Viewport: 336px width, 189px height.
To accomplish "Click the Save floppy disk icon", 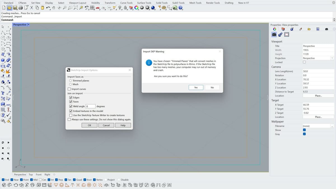I will point(15,8).
